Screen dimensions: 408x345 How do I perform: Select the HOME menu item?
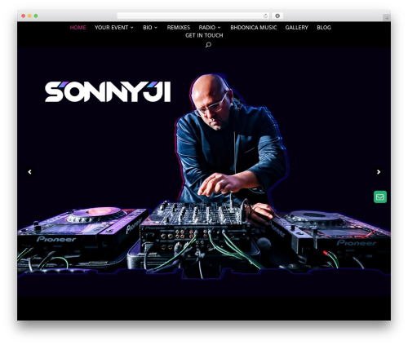78,28
